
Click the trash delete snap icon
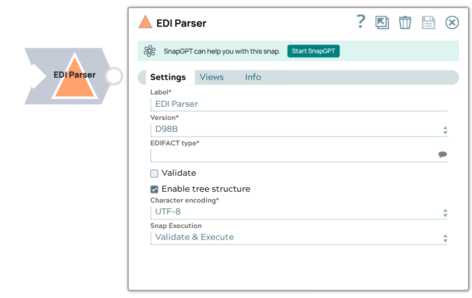[405, 23]
